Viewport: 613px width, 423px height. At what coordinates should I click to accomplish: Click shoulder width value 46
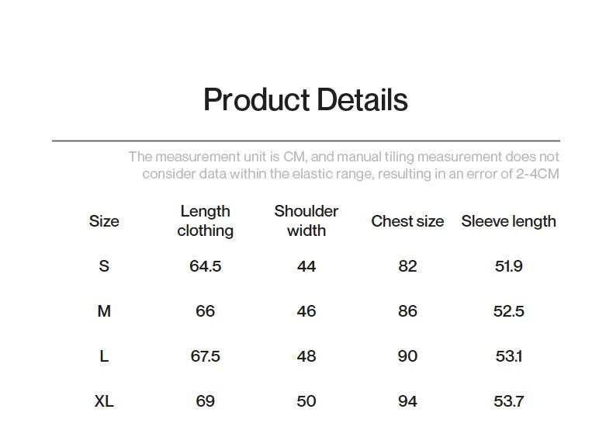tap(306, 311)
